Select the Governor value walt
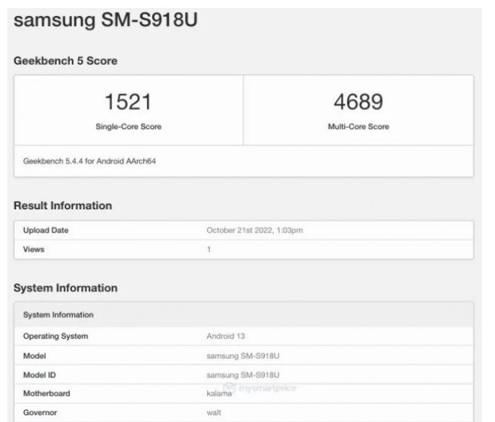Viewport: 495px width, 422px height. (214, 413)
